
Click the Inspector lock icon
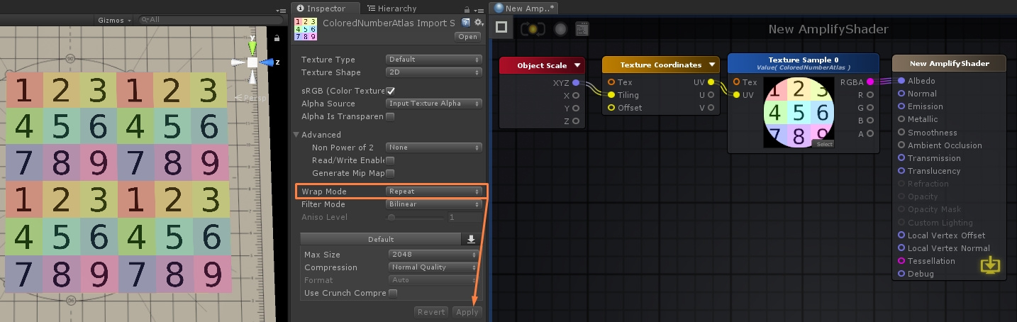[x=466, y=9]
